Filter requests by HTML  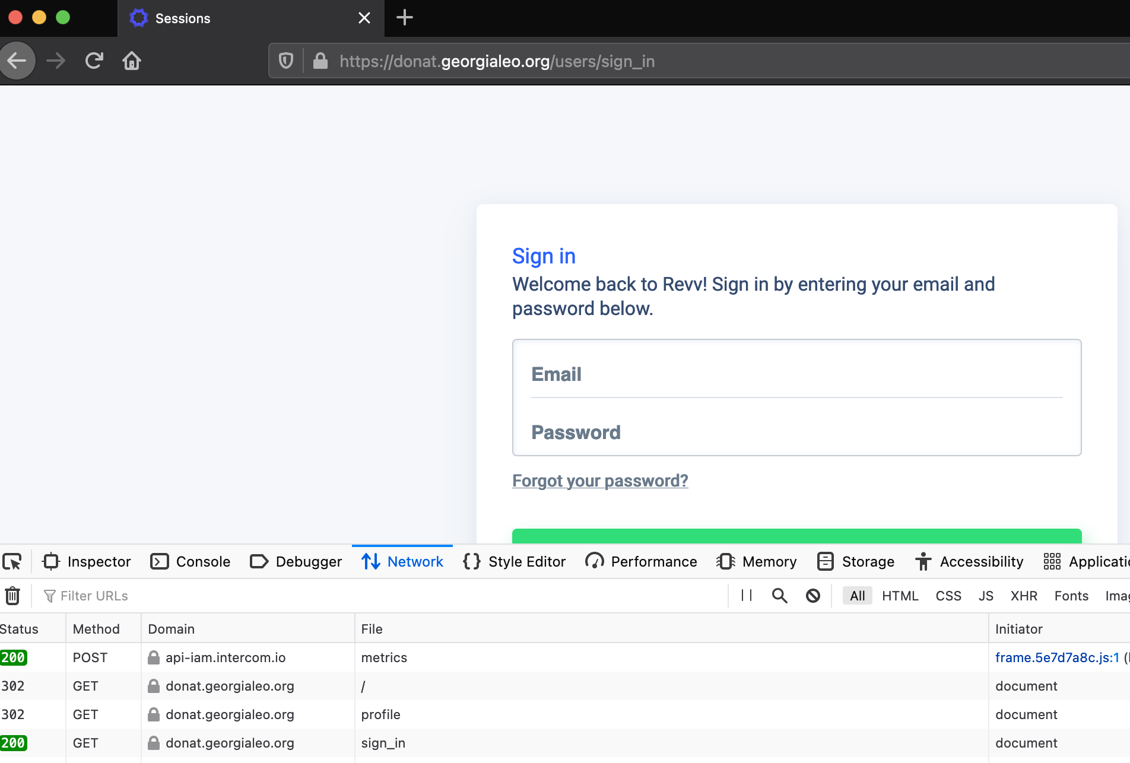pos(900,596)
